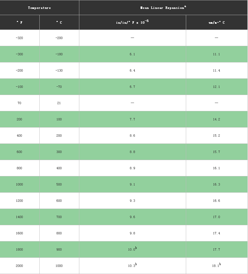Click the 10.0 value with superscript b
This screenshot has height=274, width=248.
click(132, 249)
